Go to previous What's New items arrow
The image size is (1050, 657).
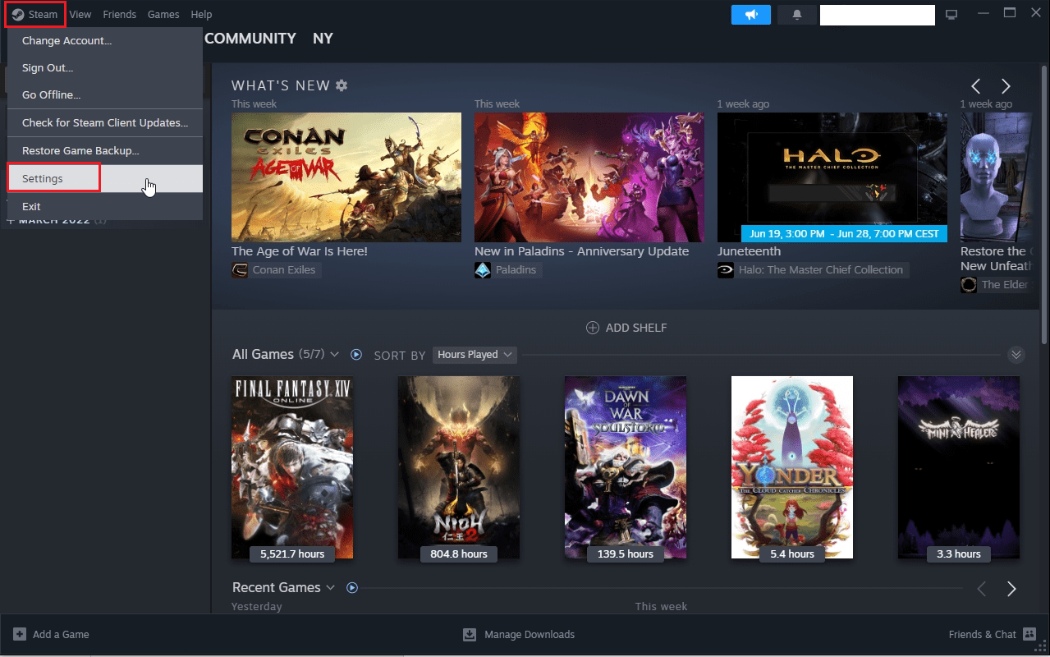(x=976, y=86)
